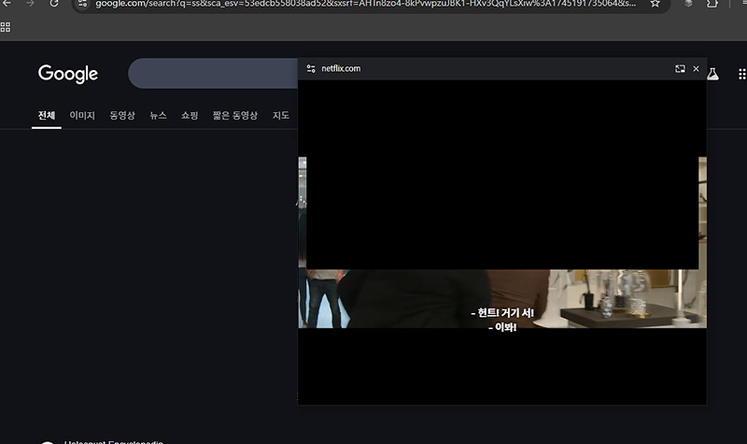Open the Google apps grid icon

click(741, 74)
